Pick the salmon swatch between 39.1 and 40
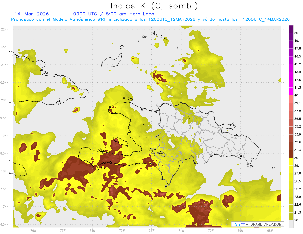This screenshot has height=234, width=303. pyautogui.click(x=291, y=99)
